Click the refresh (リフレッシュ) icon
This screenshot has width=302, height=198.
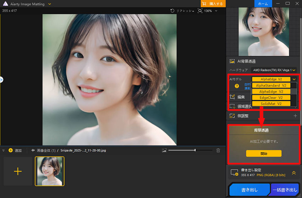pyautogui.click(x=173, y=11)
